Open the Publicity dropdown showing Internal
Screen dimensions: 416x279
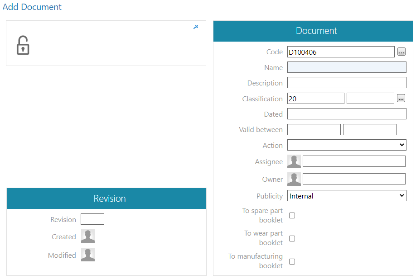347,196
